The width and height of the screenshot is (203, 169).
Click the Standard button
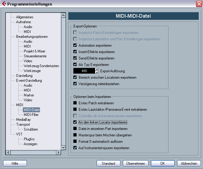pos(109,164)
